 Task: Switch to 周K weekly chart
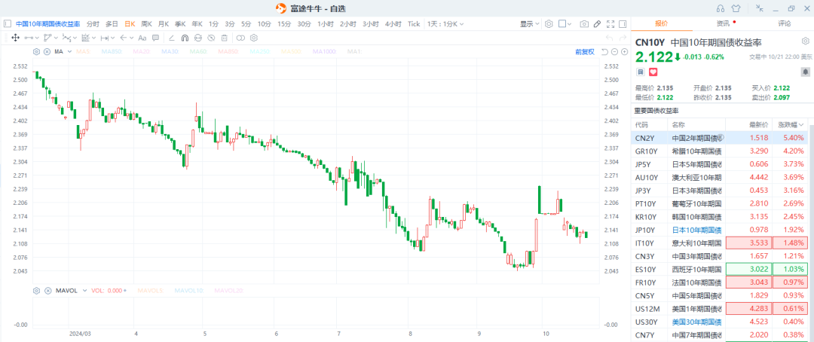146,24
